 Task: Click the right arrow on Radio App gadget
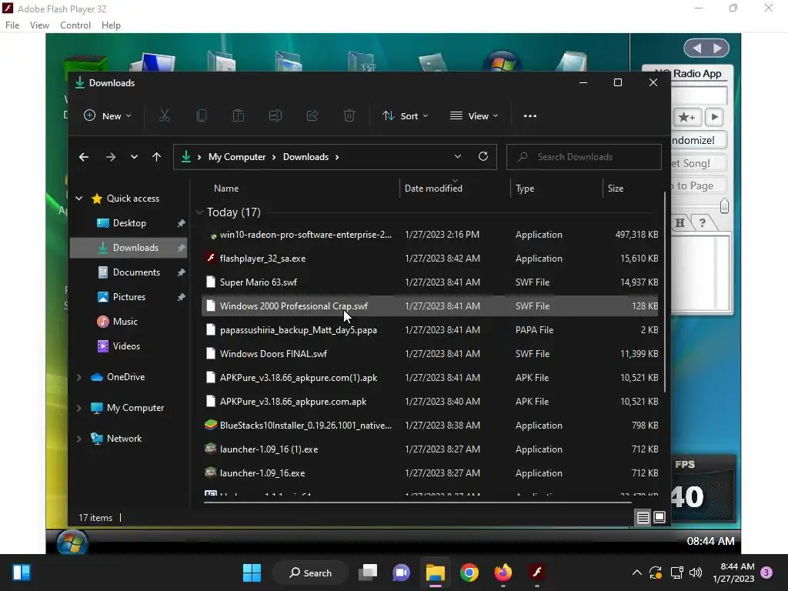719,48
